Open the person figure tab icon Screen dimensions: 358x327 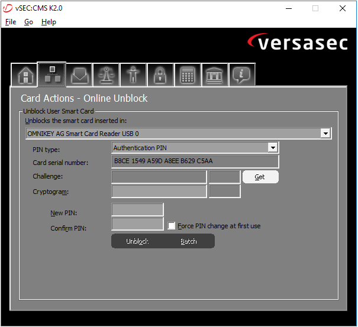[133, 75]
